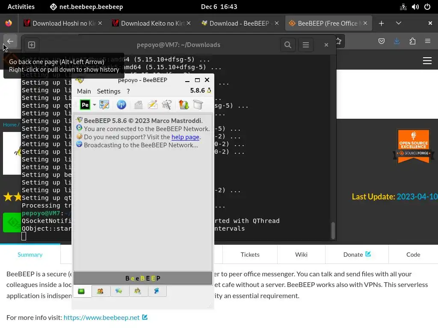Open the Activities overview
The height and width of the screenshot is (328, 438).
point(21,7)
